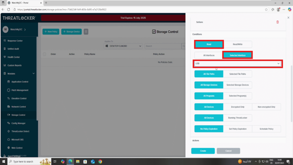Screen dimensions: 293x165
Task: Open Config Manager module
Action: point(18,123)
